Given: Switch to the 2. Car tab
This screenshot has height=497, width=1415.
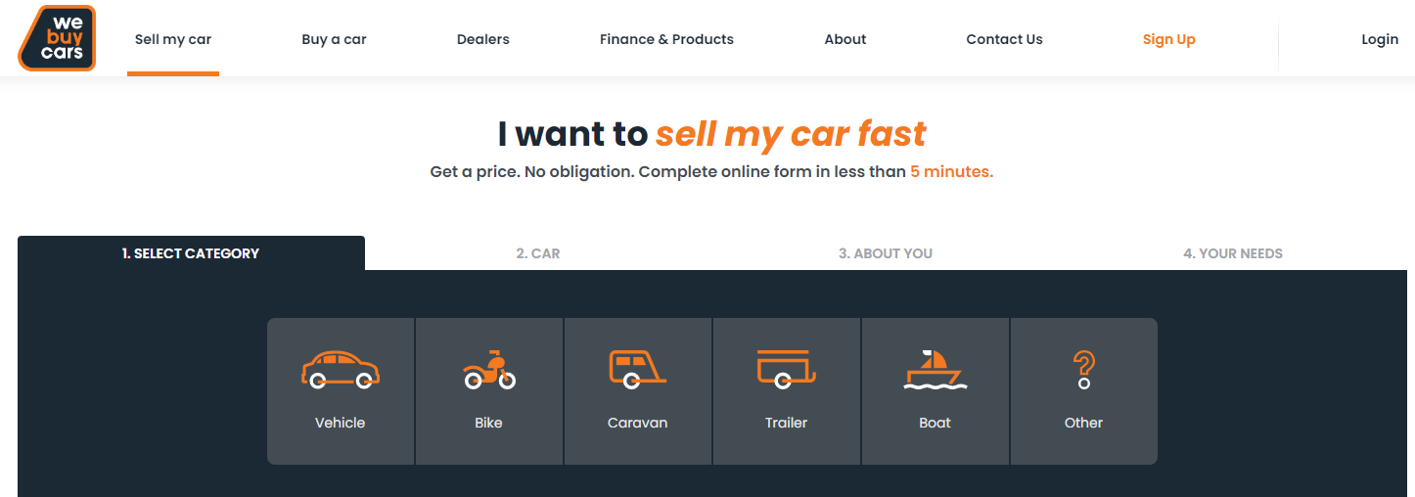Looking at the screenshot, I should click(538, 252).
